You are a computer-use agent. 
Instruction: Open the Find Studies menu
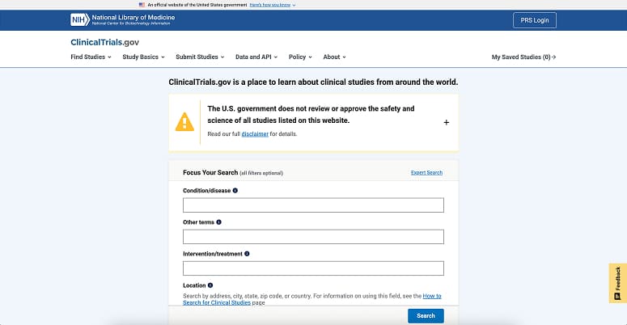coord(91,57)
